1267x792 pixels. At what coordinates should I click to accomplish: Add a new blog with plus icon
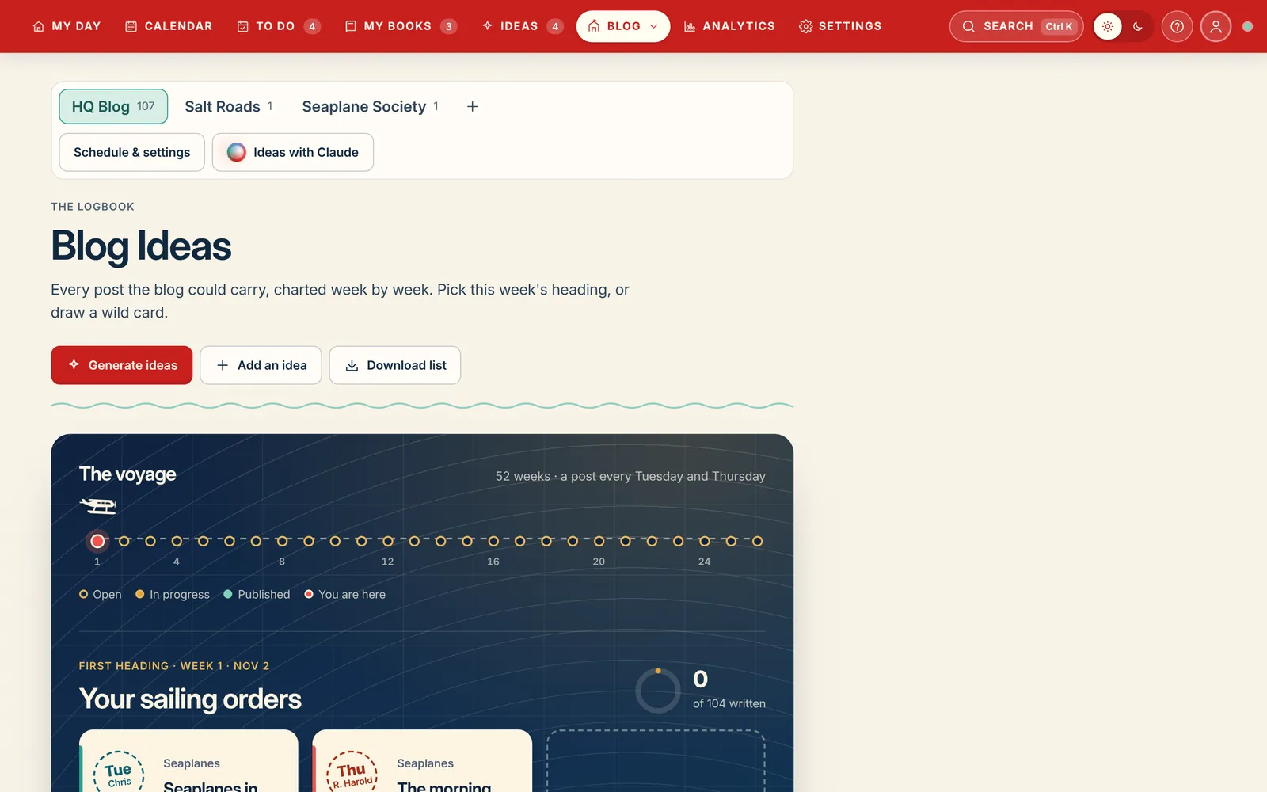tap(472, 106)
